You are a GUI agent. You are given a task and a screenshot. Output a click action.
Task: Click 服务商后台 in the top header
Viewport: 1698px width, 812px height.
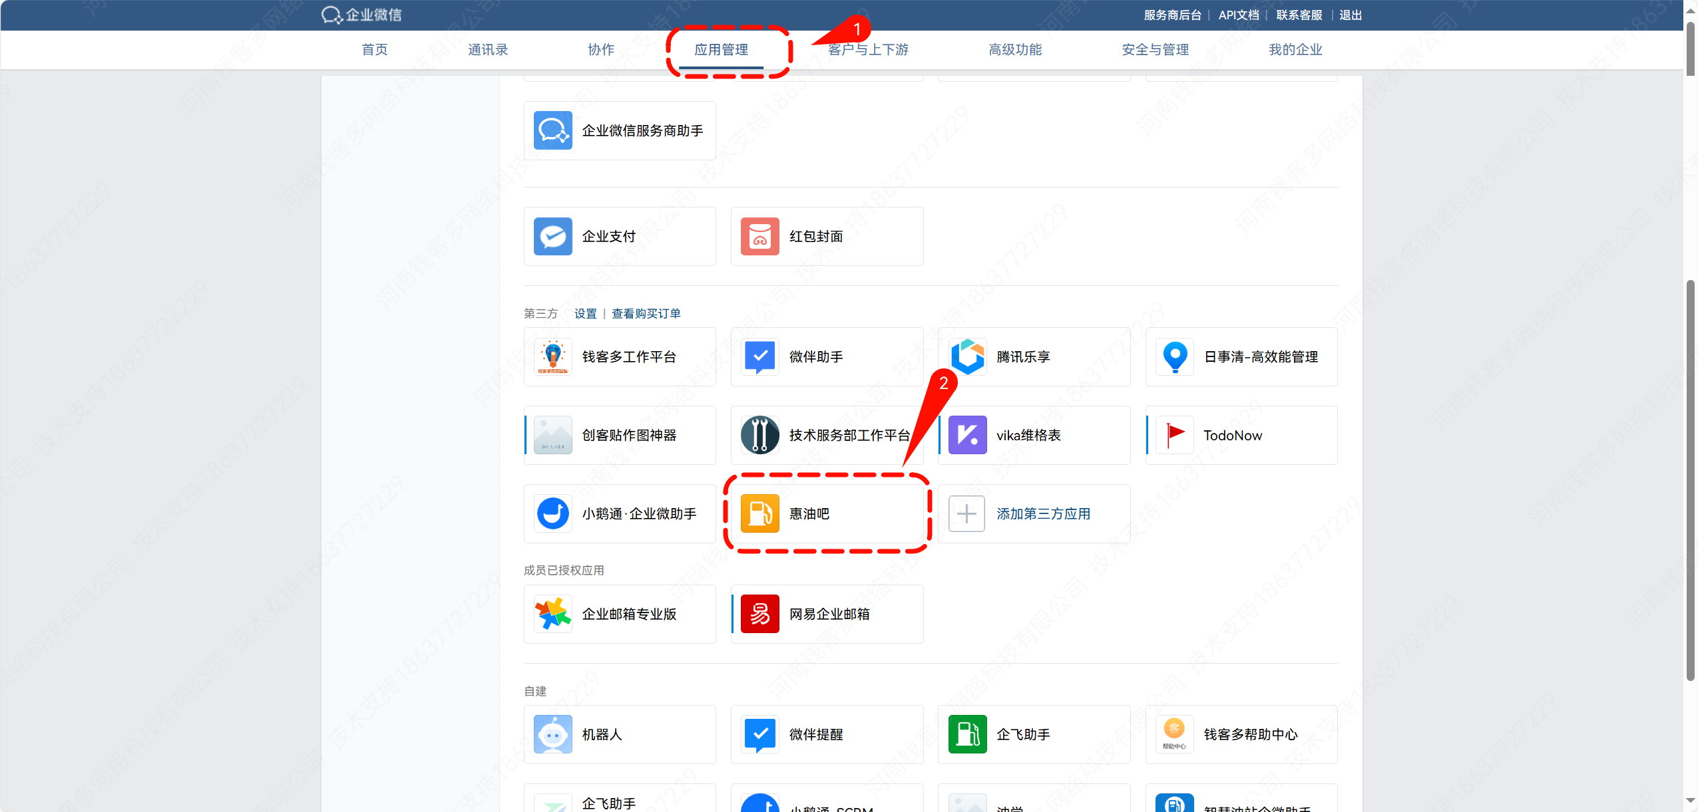pos(1172,15)
